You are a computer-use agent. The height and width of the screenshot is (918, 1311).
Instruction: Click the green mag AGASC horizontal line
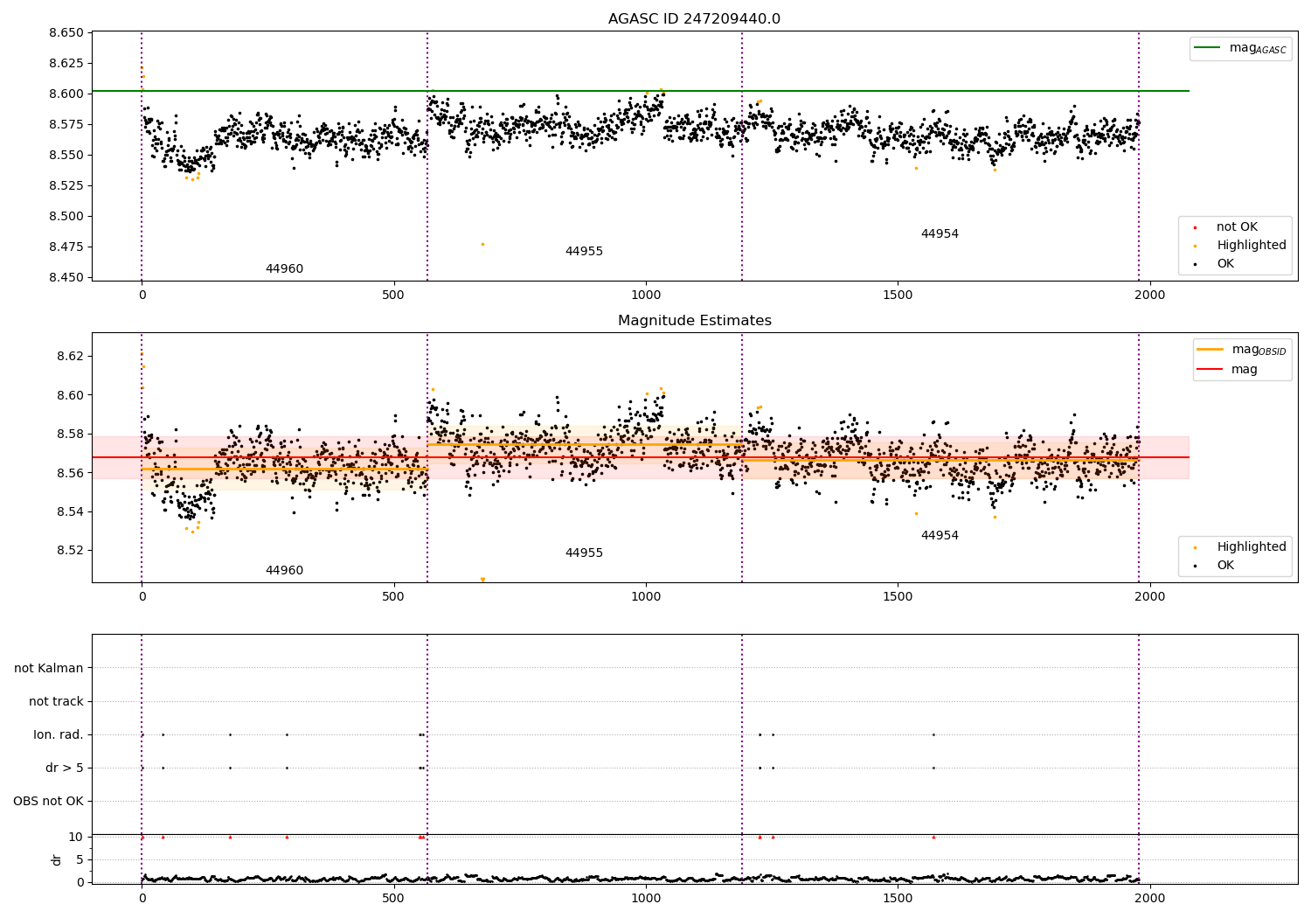click(640, 91)
